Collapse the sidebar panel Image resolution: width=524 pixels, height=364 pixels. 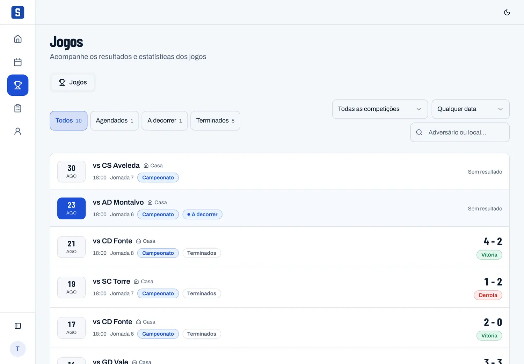click(x=18, y=326)
